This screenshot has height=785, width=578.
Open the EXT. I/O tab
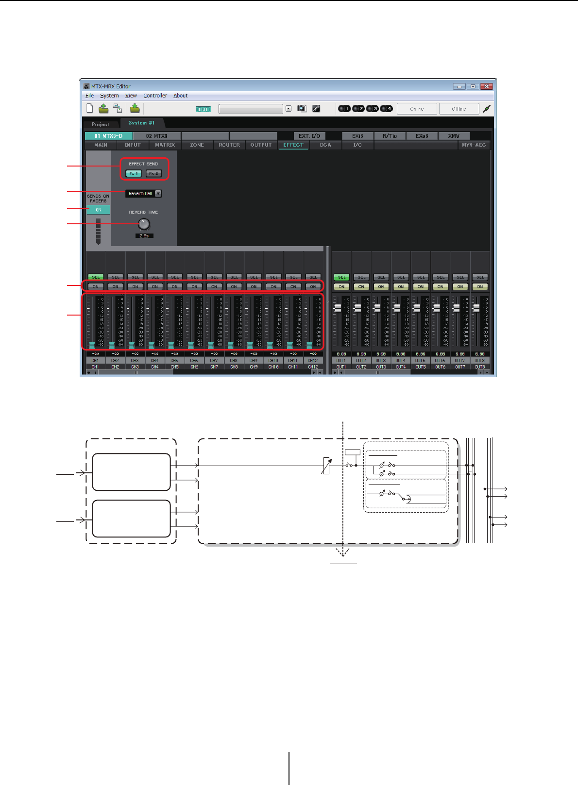(309, 136)
